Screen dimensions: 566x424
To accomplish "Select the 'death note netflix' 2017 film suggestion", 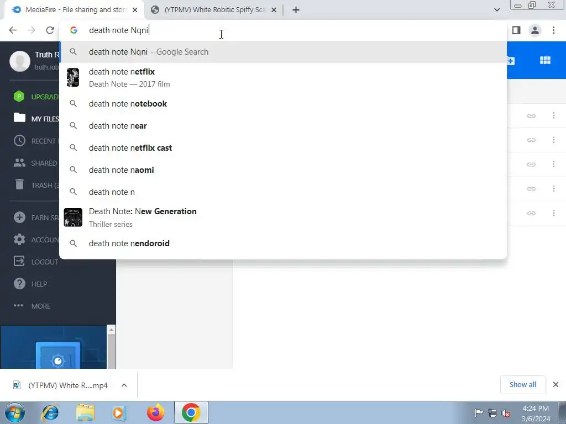I will click(282, 77).
